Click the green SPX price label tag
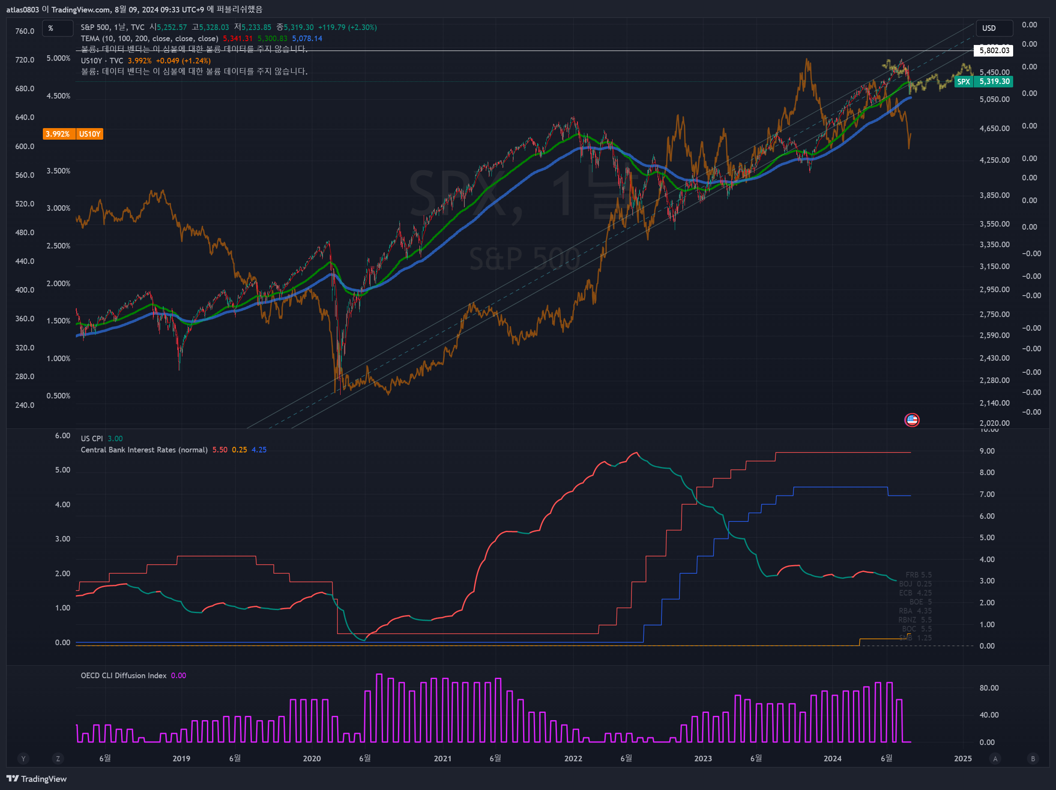The image size is (1056, 790). click(x=984, y=82)
